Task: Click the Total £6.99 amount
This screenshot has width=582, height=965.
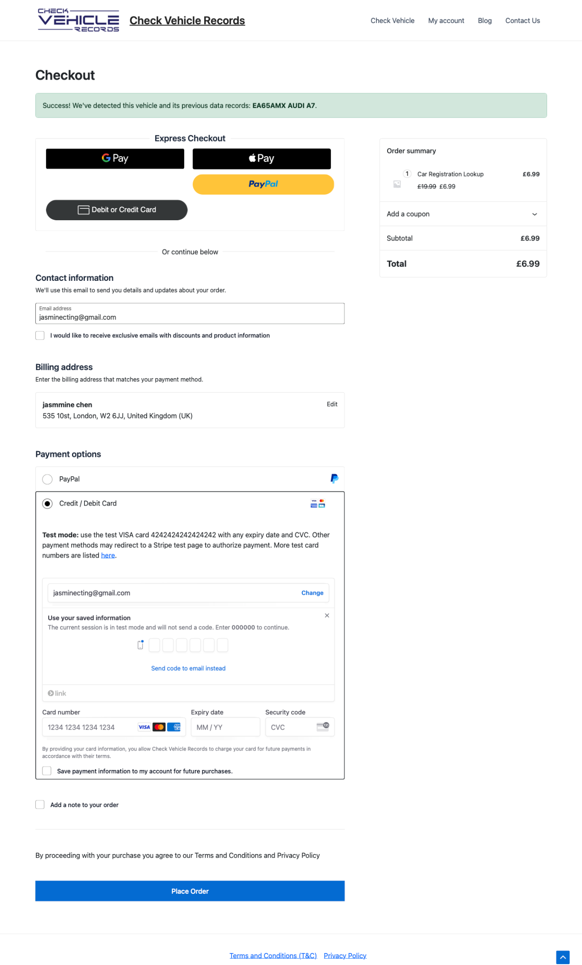Action: point(528,264)
